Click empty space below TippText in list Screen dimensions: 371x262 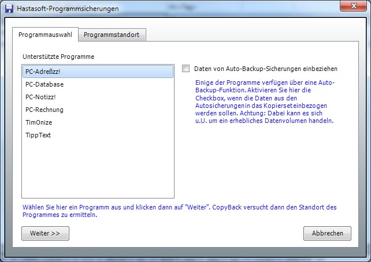click(x=97, y=170)
